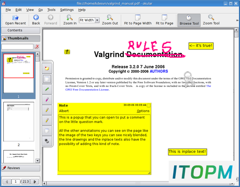This screenshot has height=187, width=240.
Task: Click the Okular application icon in title bar
Action: tap(4, 3)
